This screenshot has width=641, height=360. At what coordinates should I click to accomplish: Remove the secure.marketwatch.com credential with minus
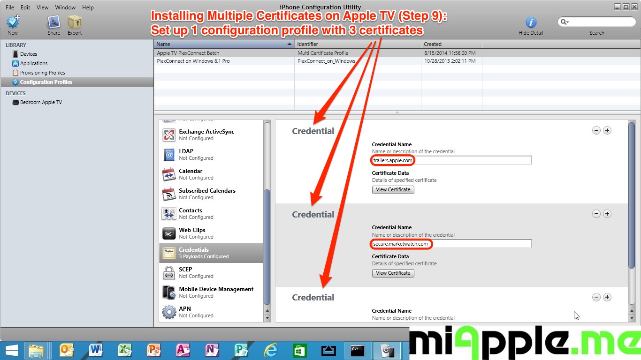click(x=596, y=214)
